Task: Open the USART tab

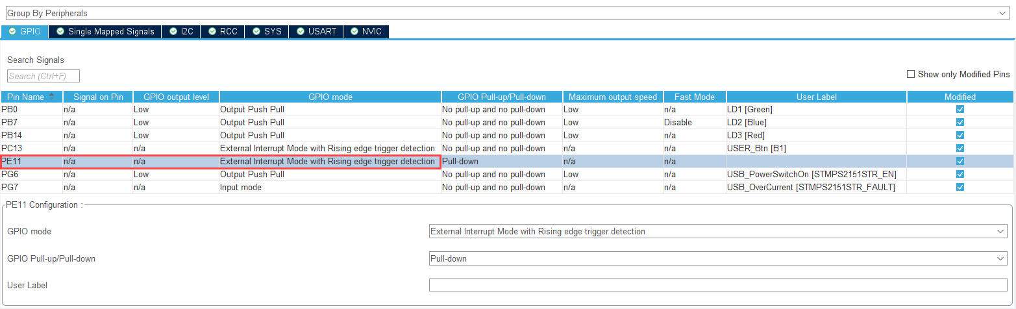Action: (316, 31)
